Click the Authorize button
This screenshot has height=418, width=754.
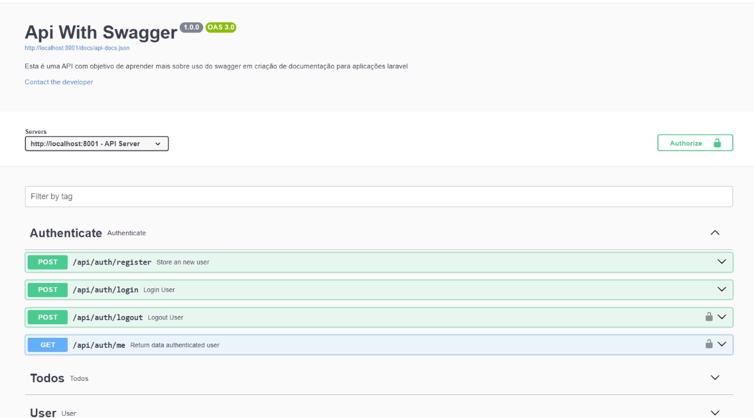pos(695,143)
